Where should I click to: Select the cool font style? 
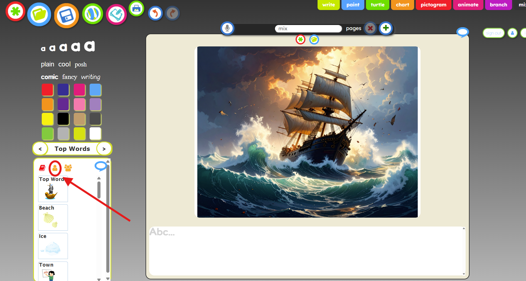[x=65, y=64]
